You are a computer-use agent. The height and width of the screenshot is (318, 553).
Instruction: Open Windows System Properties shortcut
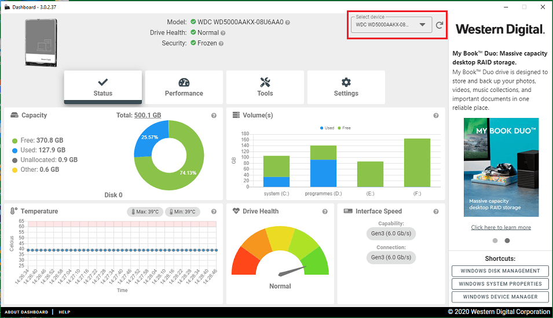tap(500, 284)
